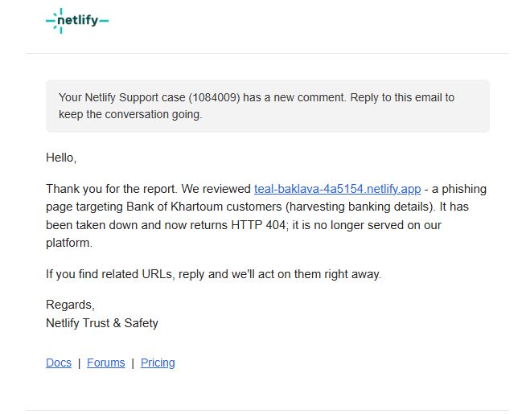Visit the Forums footer link

pos(106,363)
